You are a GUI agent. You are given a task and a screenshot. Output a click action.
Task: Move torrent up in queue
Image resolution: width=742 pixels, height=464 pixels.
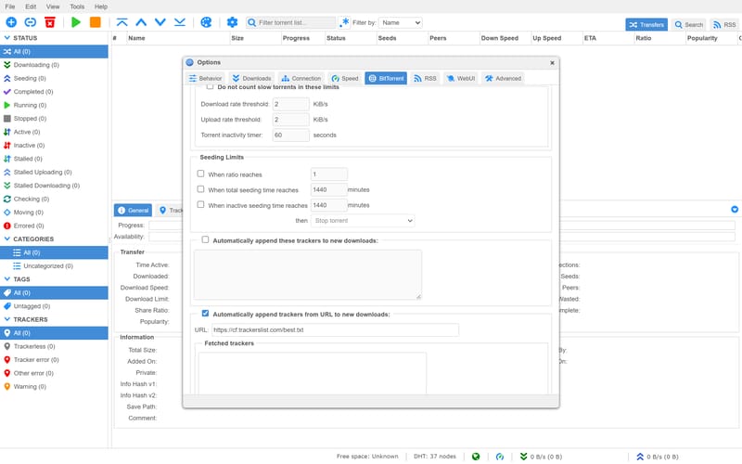[141, 22]
